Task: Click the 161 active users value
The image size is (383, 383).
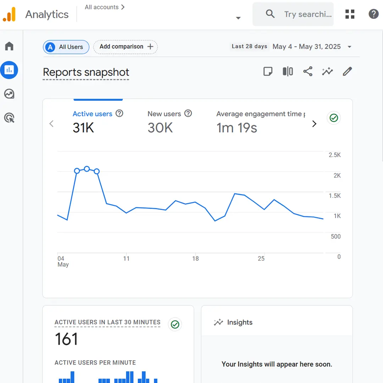Action: click(66, 339)
